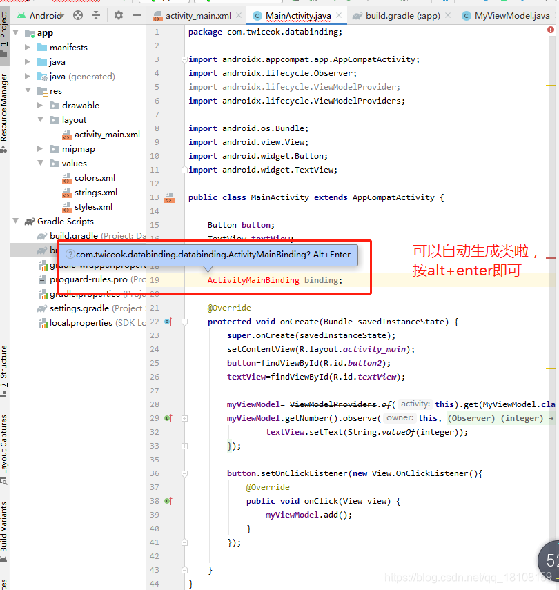Click line number 19 in gutter
This screenshot has height=590, width=559.
coord(155,280)
